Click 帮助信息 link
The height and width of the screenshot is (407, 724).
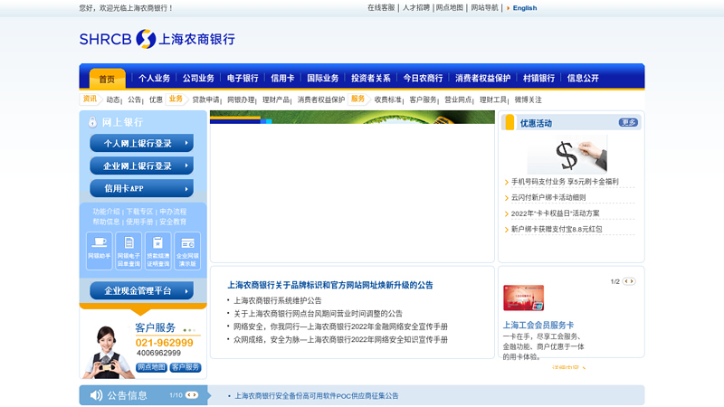click(x=106, y=222)
